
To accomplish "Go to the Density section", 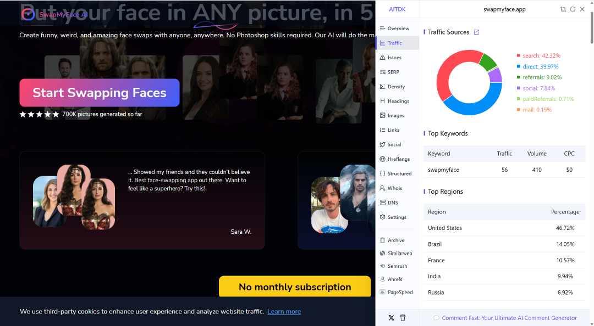I will coord(398,87).
